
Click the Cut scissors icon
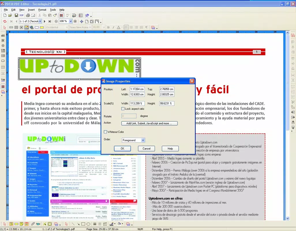(x=40, y=16)
